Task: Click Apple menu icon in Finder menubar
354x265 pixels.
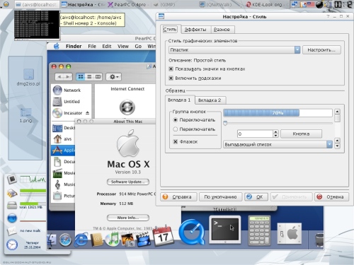Action: pos(57,46)
